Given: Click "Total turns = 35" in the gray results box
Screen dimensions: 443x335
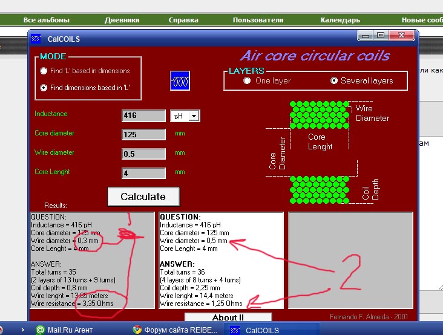Looking at the screenshot, I should [53, 272].
